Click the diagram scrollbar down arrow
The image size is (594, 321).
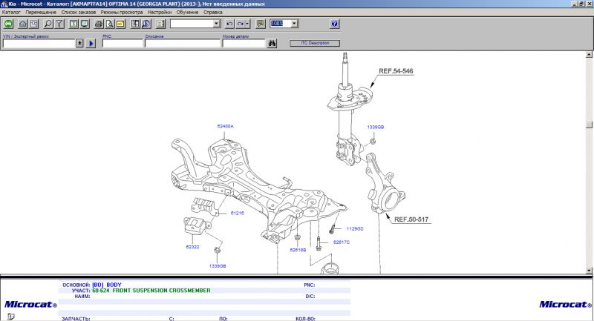pos(589,271)
